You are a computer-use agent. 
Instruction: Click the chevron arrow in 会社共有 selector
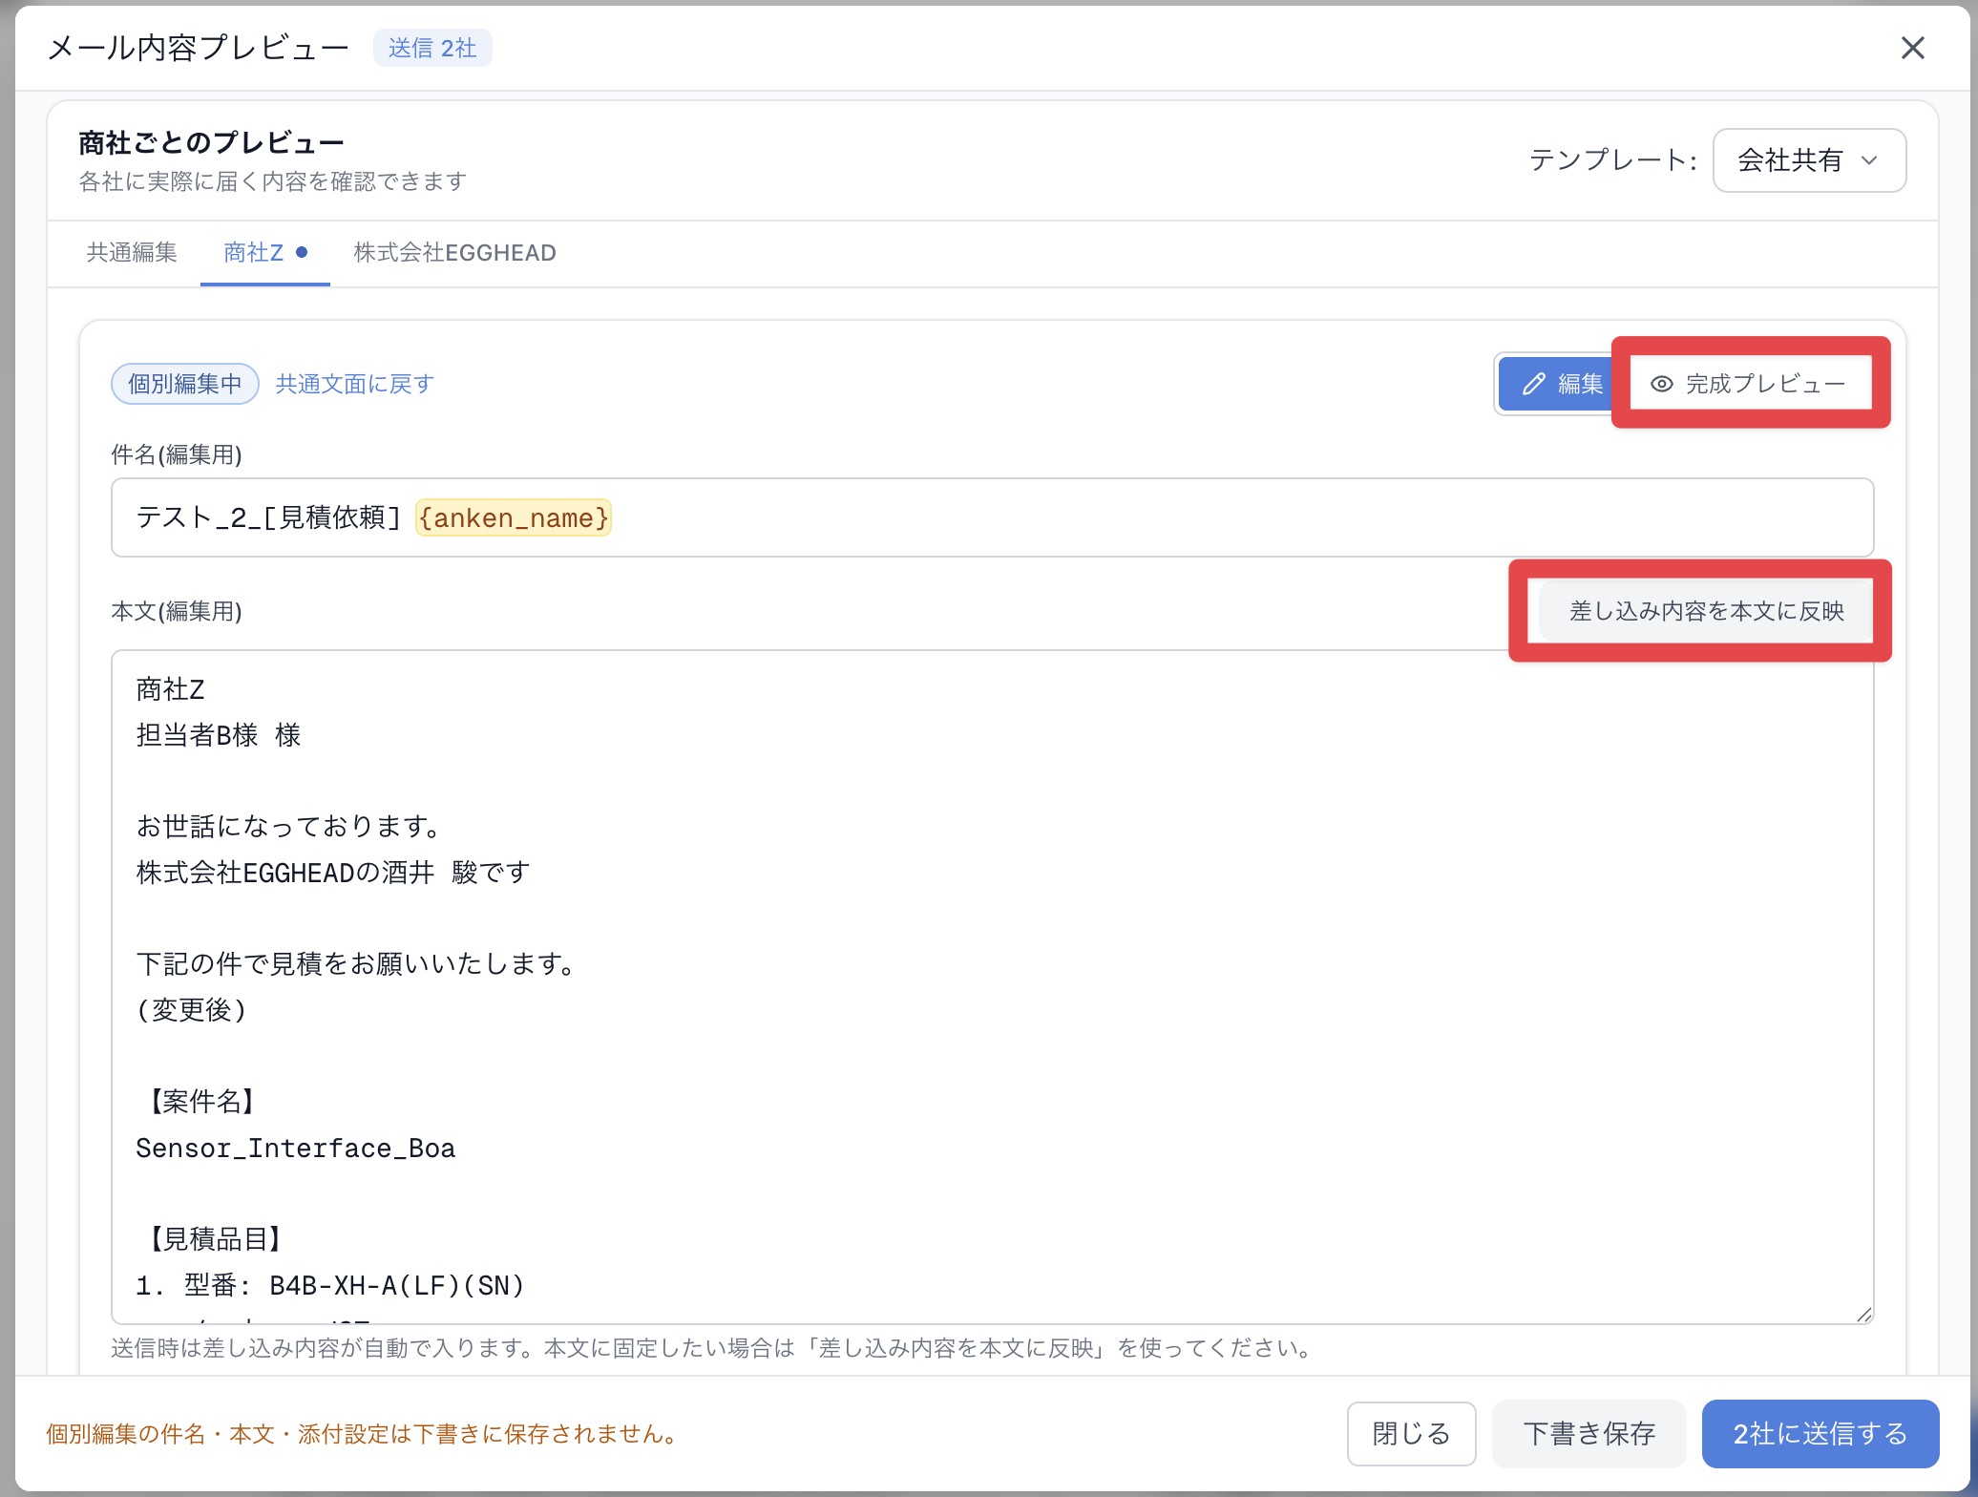1869,160
